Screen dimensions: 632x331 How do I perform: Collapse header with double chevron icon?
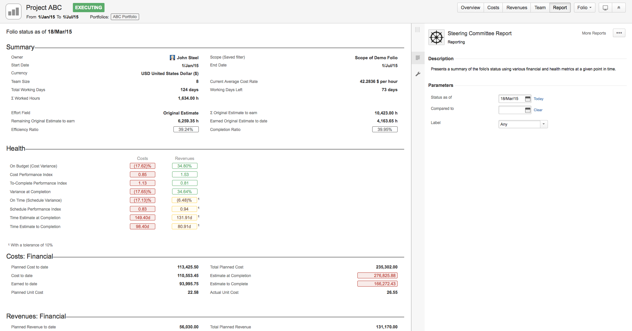[618, 8]
